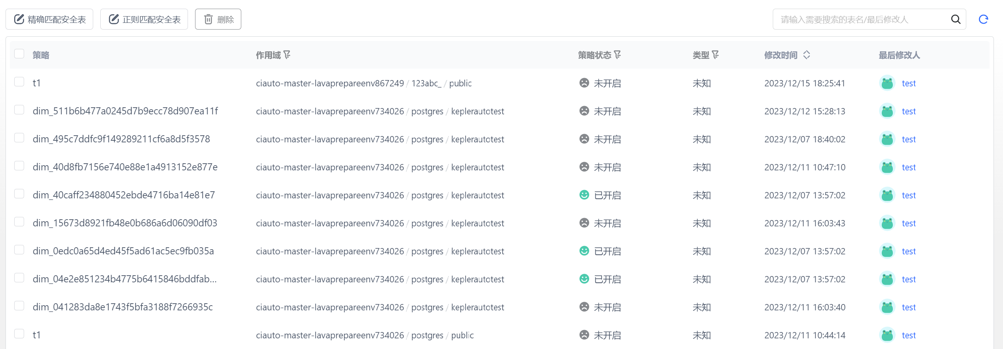Viewport: 1003px width, 349px height.
Task: Click the frog avatar in the 2023/12/15 18:25:41 row
Action: [x=887, y=83]
